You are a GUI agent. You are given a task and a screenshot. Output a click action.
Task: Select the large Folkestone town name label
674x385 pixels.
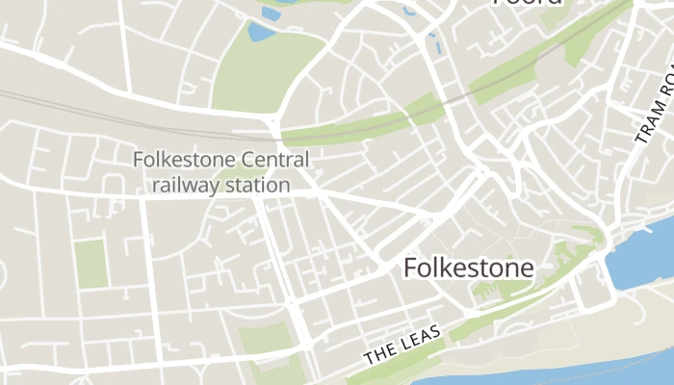pyautogui.click(x=469, y=268)
